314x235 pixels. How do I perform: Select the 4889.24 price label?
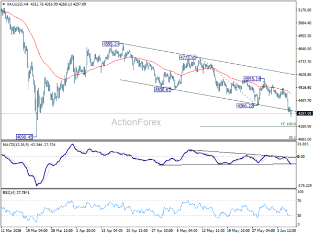[110, 44]
